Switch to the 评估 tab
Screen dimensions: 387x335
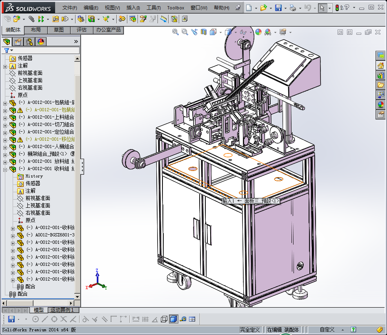click(x=81, y=30)
